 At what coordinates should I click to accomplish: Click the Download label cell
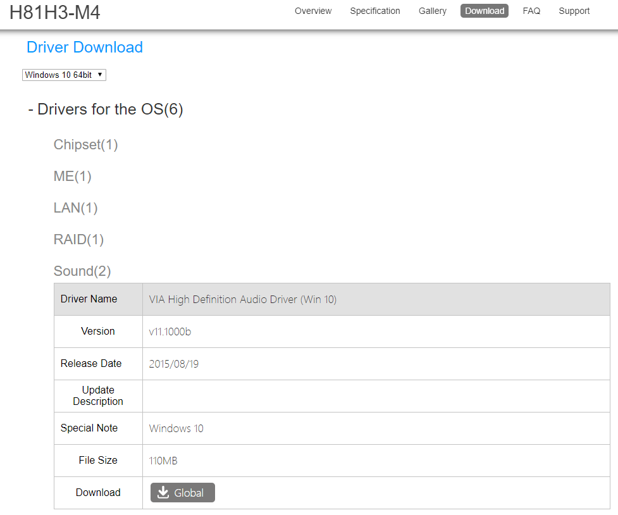click(98, 492)
